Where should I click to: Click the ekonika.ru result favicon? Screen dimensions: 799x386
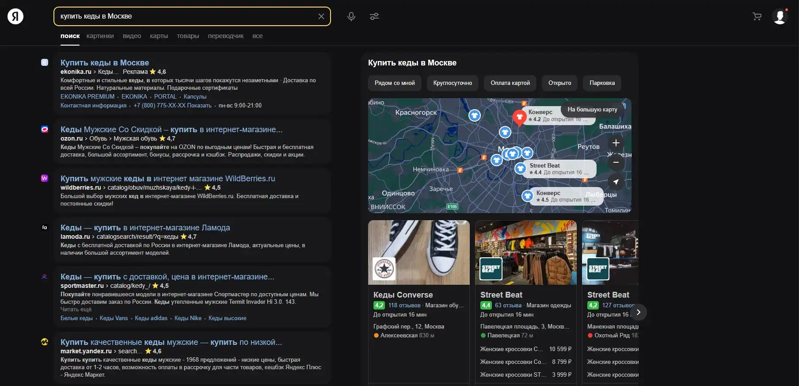click(x=45, y=62)
